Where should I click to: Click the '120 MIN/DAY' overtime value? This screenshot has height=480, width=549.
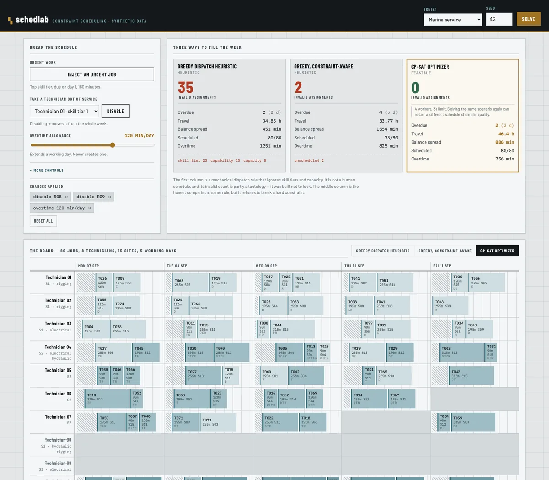(139, 136)
